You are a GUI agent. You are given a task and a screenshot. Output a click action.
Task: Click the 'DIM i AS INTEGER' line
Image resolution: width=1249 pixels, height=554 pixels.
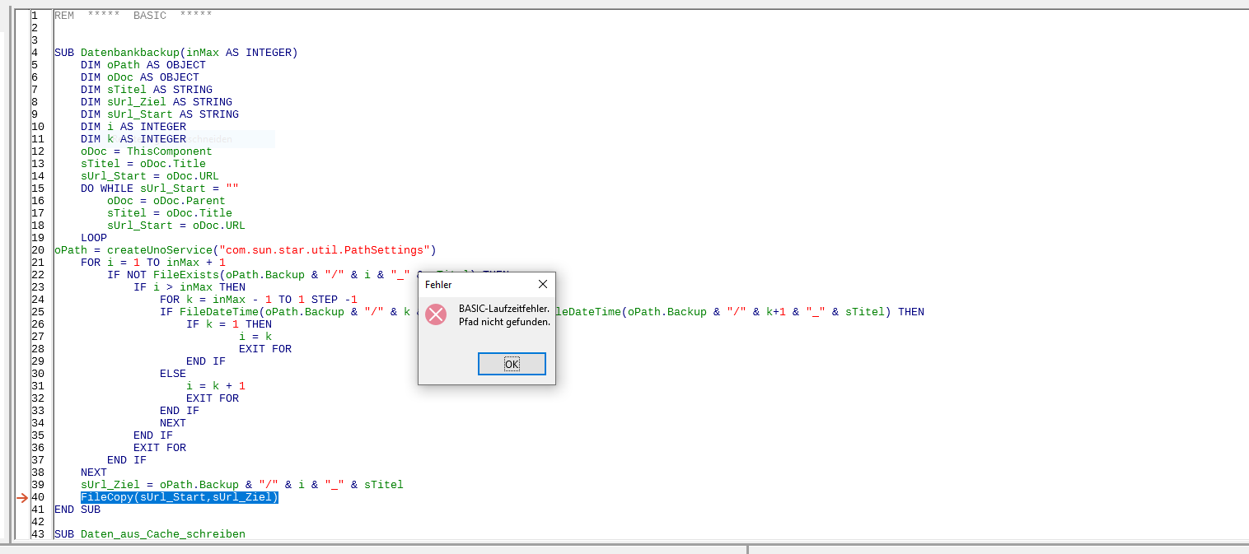coord(133,127)
